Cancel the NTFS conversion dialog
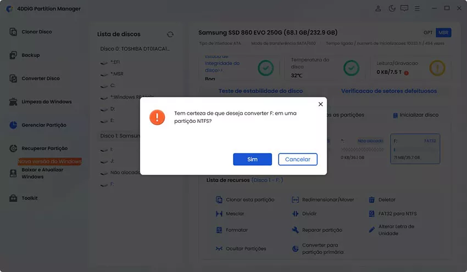The image size is (467, 272). [x=298, y=160]
